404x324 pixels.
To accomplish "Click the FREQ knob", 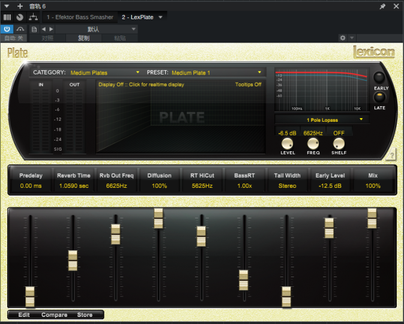I will point(313,143).
